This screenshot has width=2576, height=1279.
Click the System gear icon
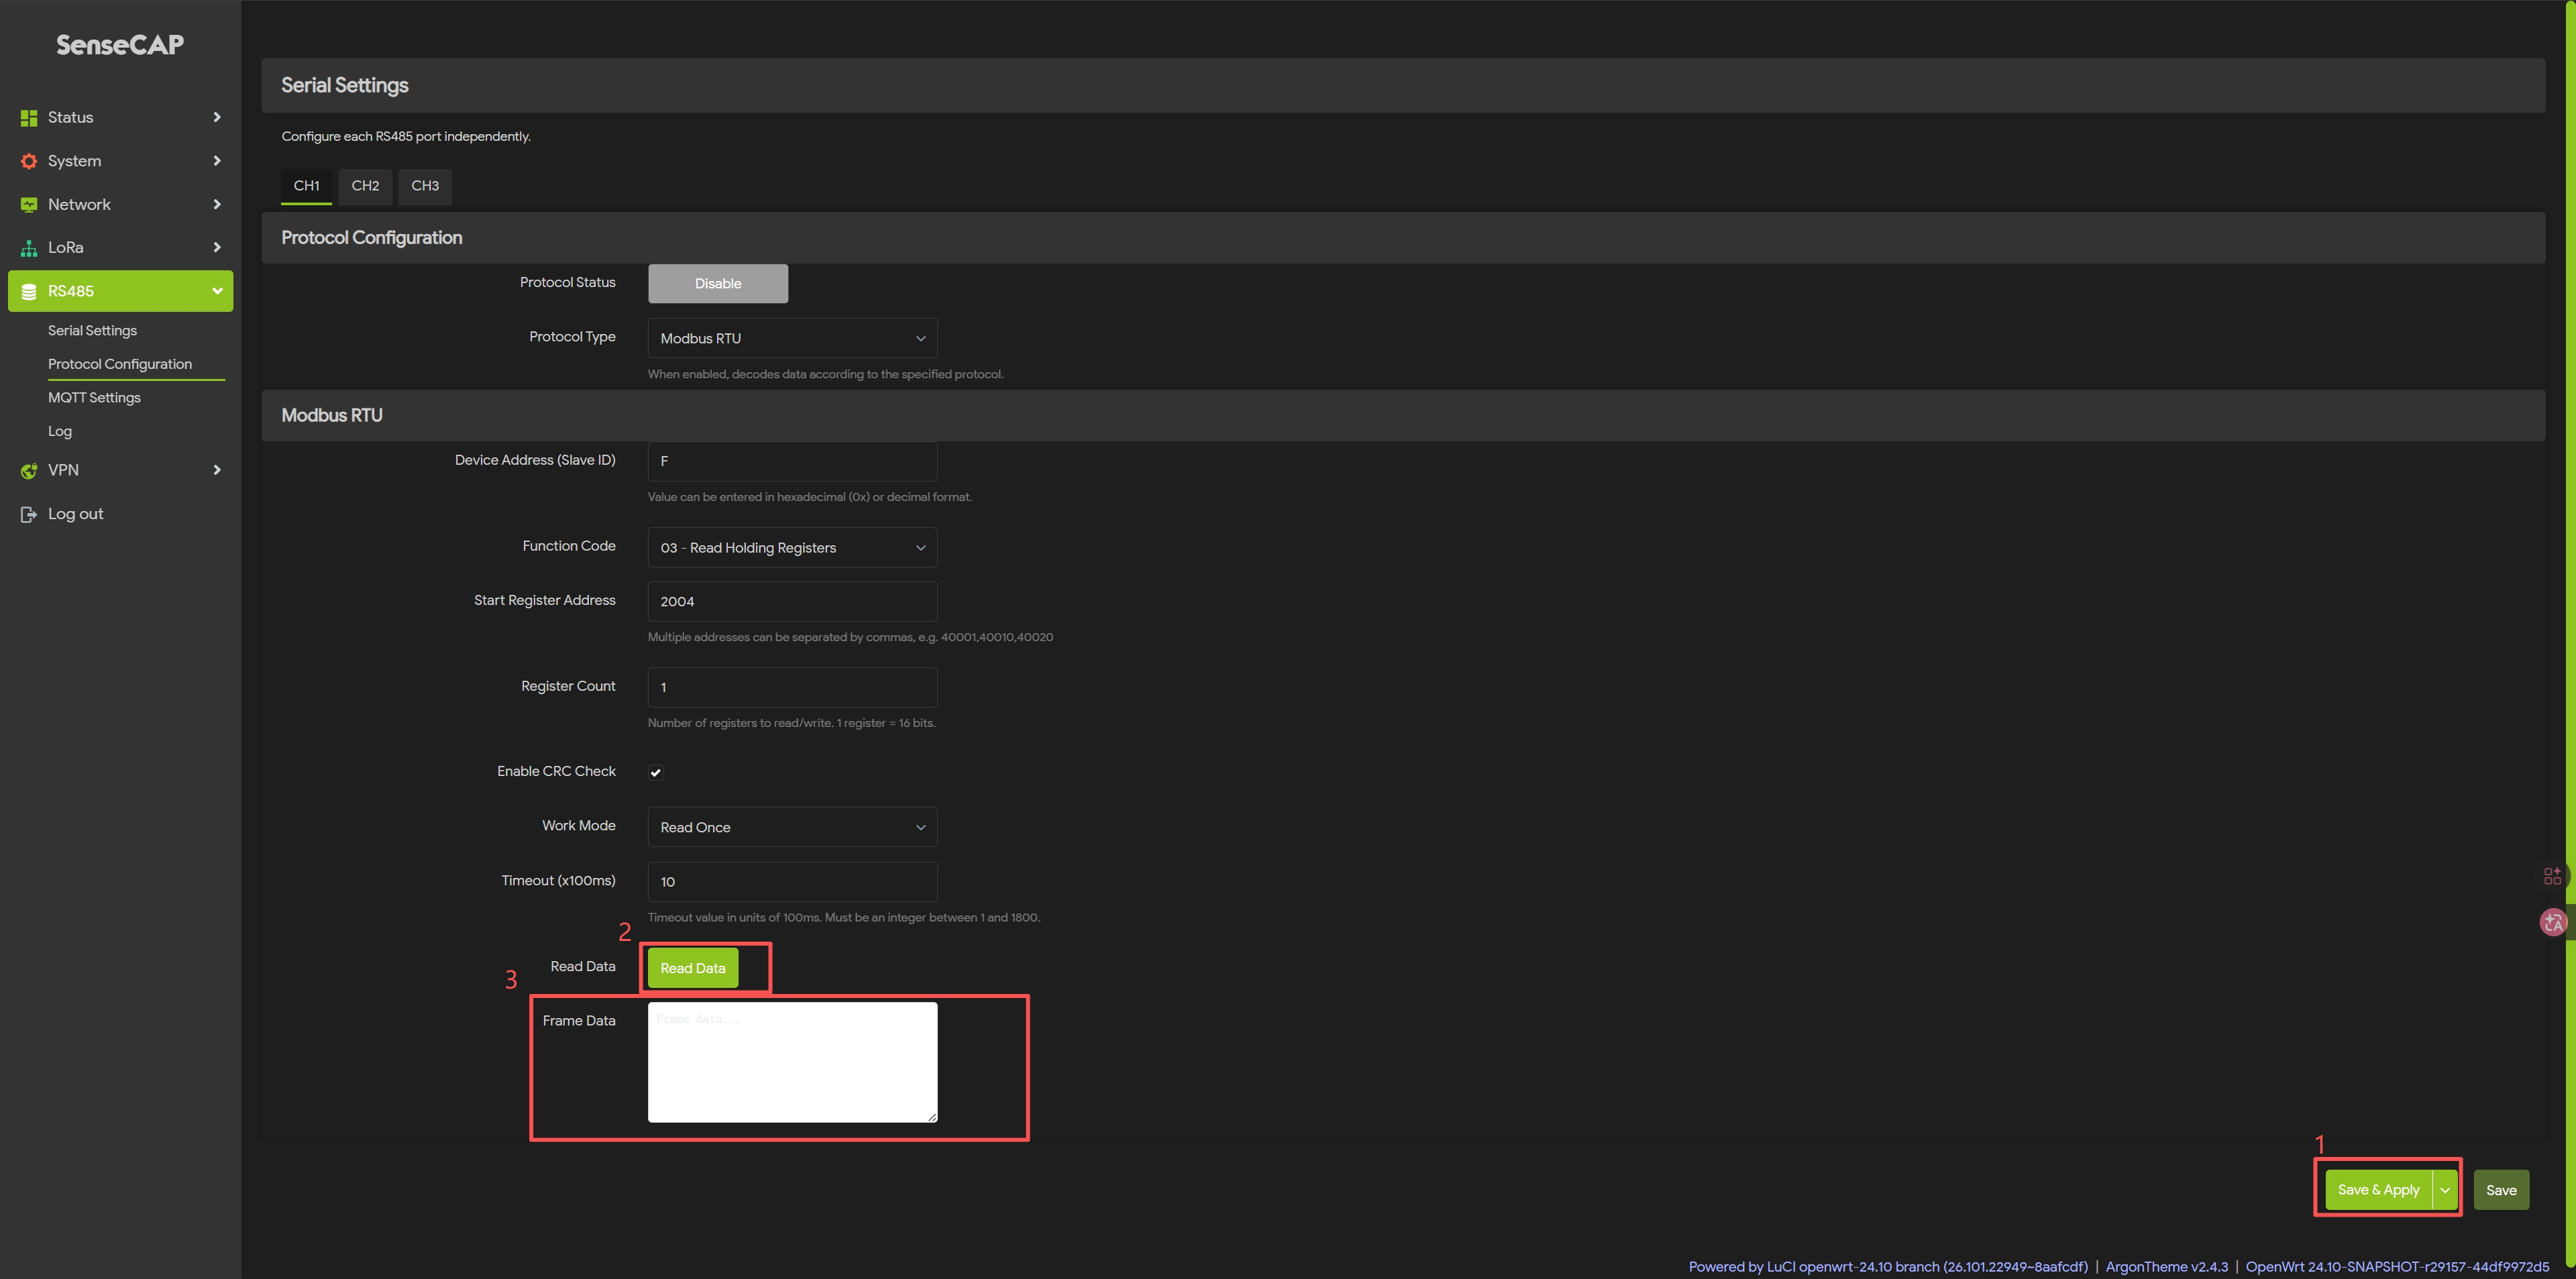coord(29,161)
